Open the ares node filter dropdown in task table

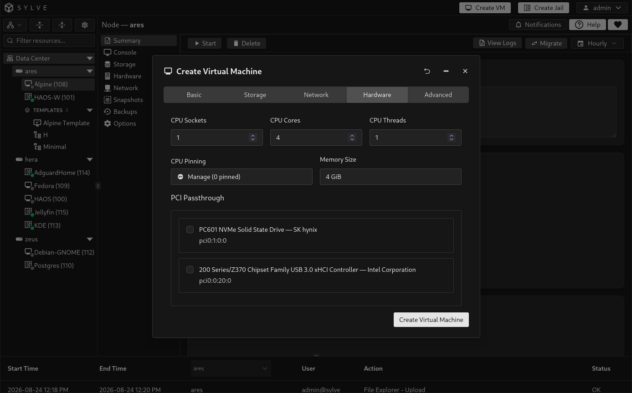point(231,368)
